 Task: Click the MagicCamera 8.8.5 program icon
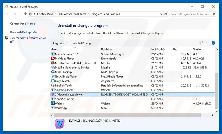click(53, 54)
